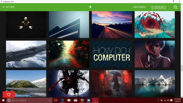The width and height of the screenshot is (183, 103).
Task: Open the red autumn forest road wallpaper
Action: pyautogui.click(x=69, y=54)
